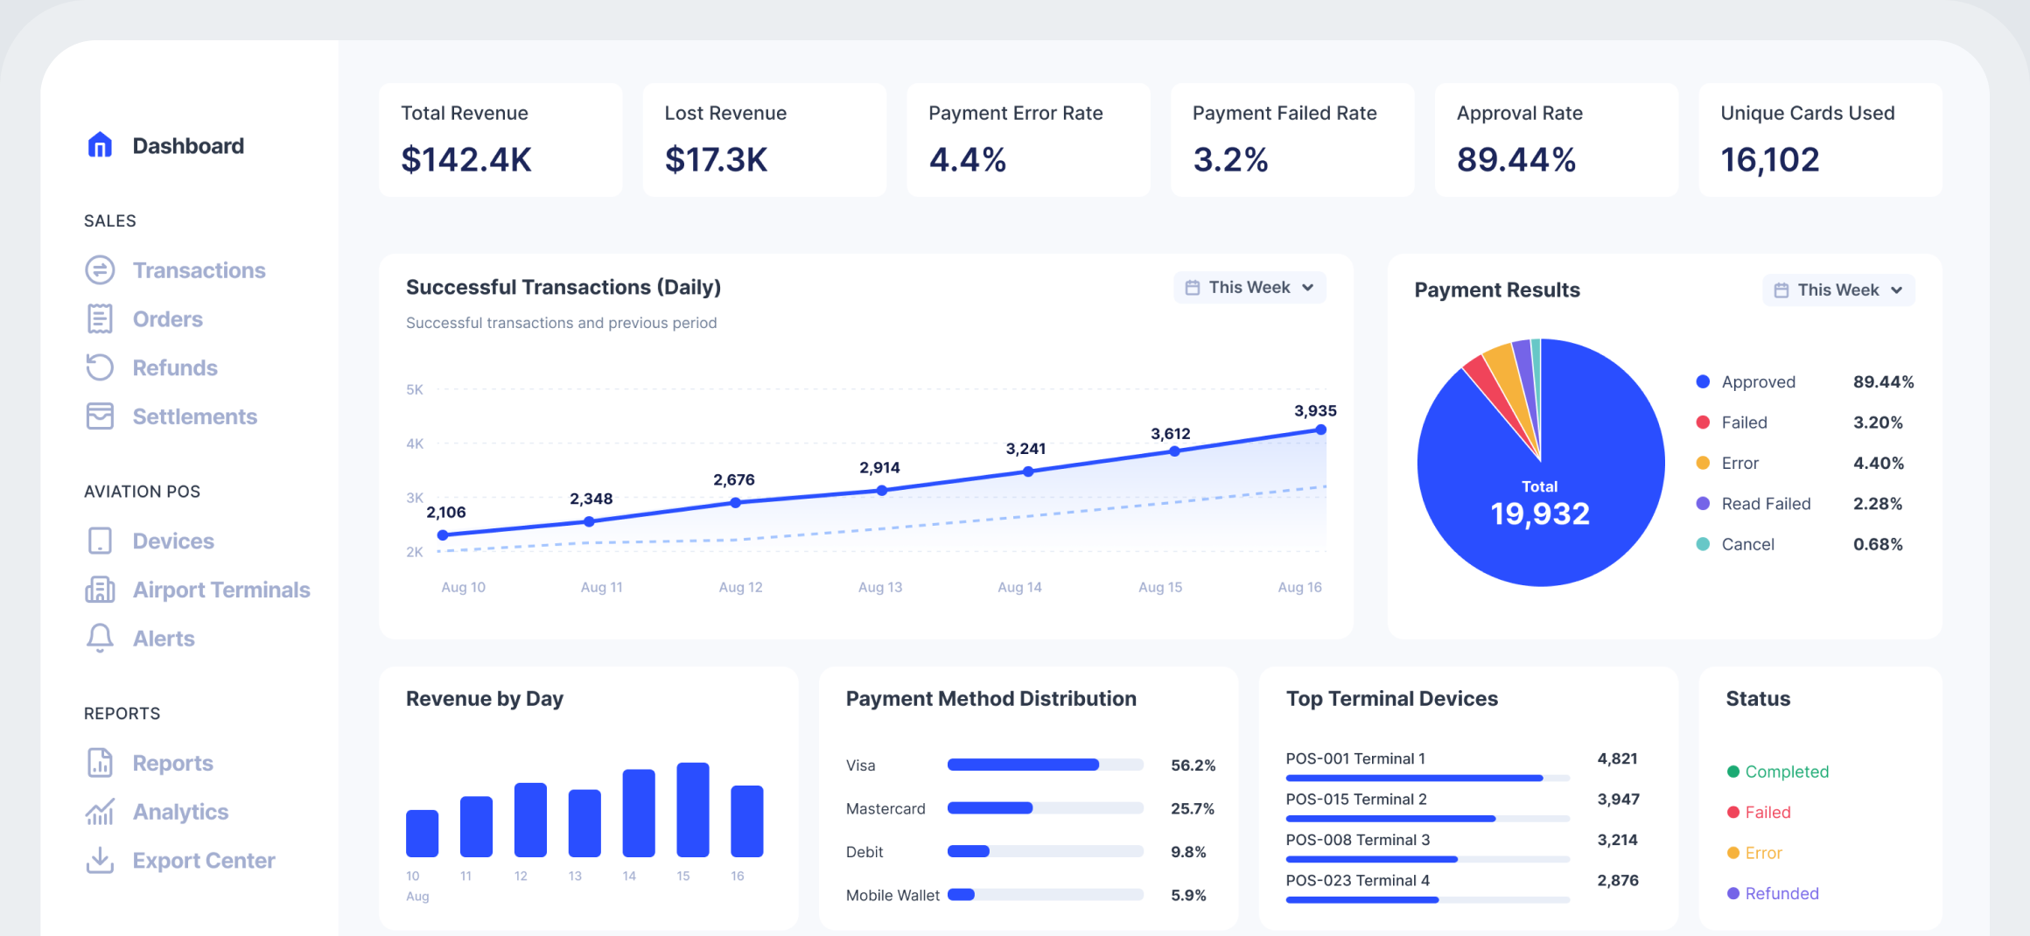
Task: Click the Failed red legend dot
Action: [1703, 423]
